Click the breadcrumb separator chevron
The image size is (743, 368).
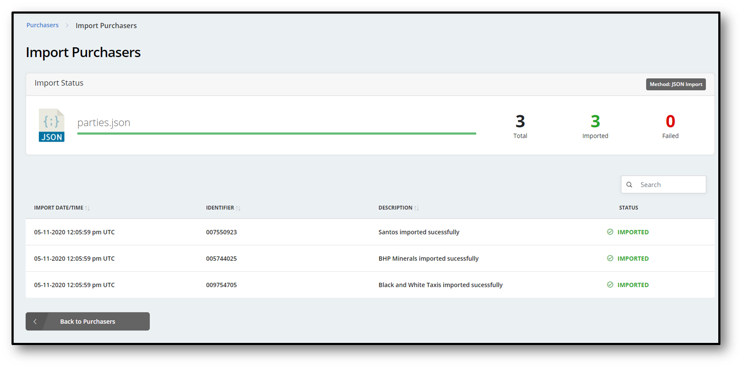67,26
